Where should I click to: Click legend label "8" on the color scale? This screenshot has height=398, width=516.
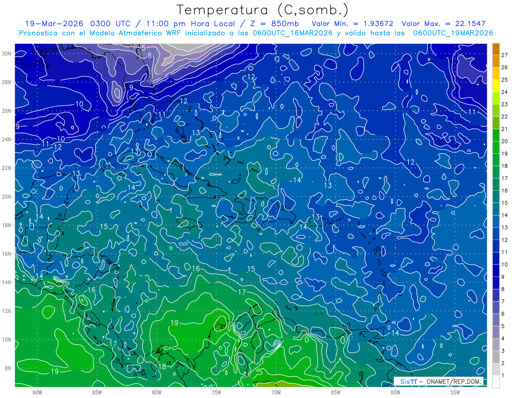pyautogui.click(x=503, y=289)
